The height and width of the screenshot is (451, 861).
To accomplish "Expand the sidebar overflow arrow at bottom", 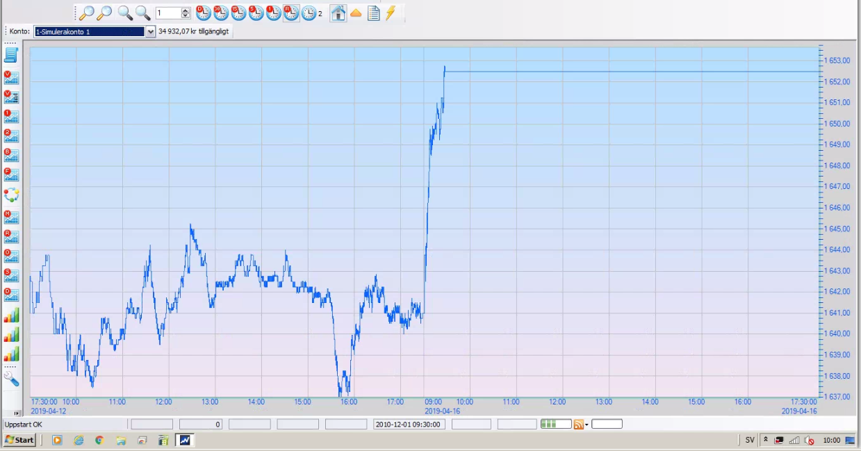I will 17,413.
